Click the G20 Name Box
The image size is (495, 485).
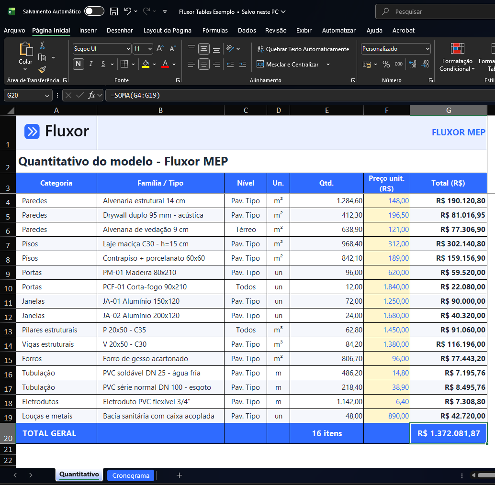[28, 95]
